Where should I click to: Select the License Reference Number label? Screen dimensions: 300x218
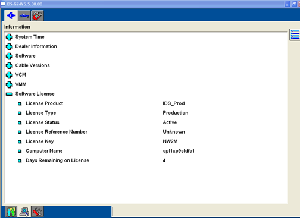pyautogui.click(x=57, y=132)
